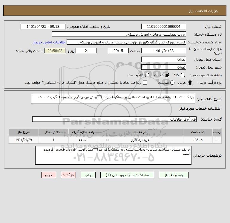Click the announcement date field 1401/04/25 - 09:13

43,26
